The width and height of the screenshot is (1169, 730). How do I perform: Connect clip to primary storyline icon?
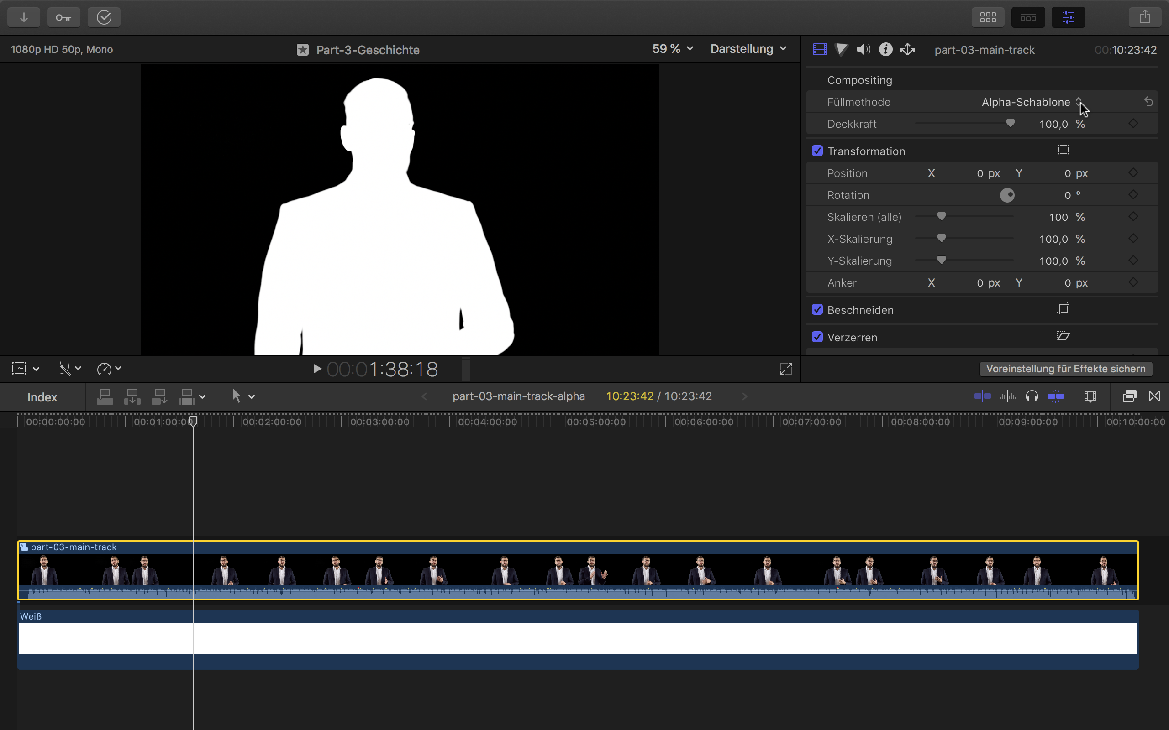point(105,397)
